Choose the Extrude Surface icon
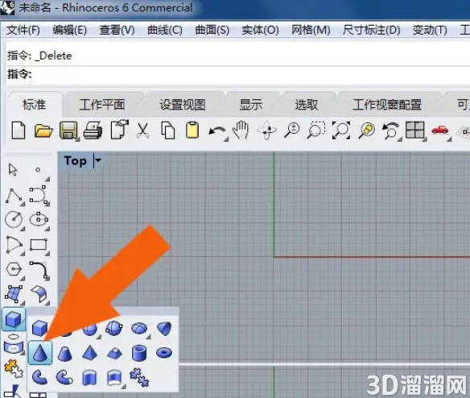Screen dimensions: 470x398 (114, 378)
